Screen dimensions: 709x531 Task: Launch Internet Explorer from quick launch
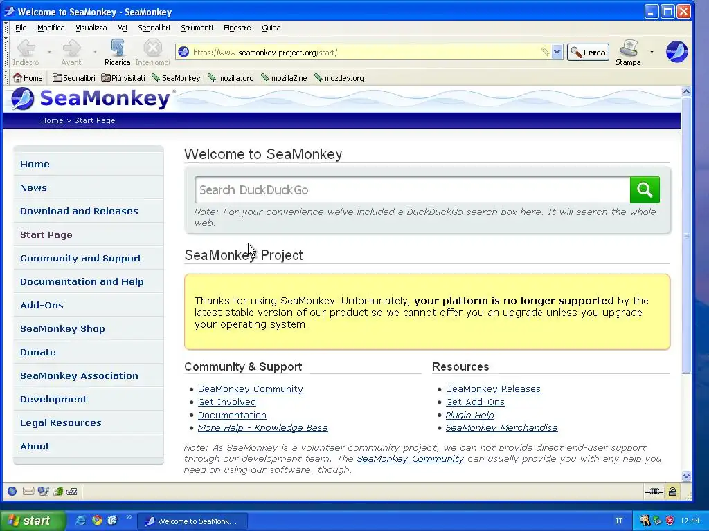82,521
